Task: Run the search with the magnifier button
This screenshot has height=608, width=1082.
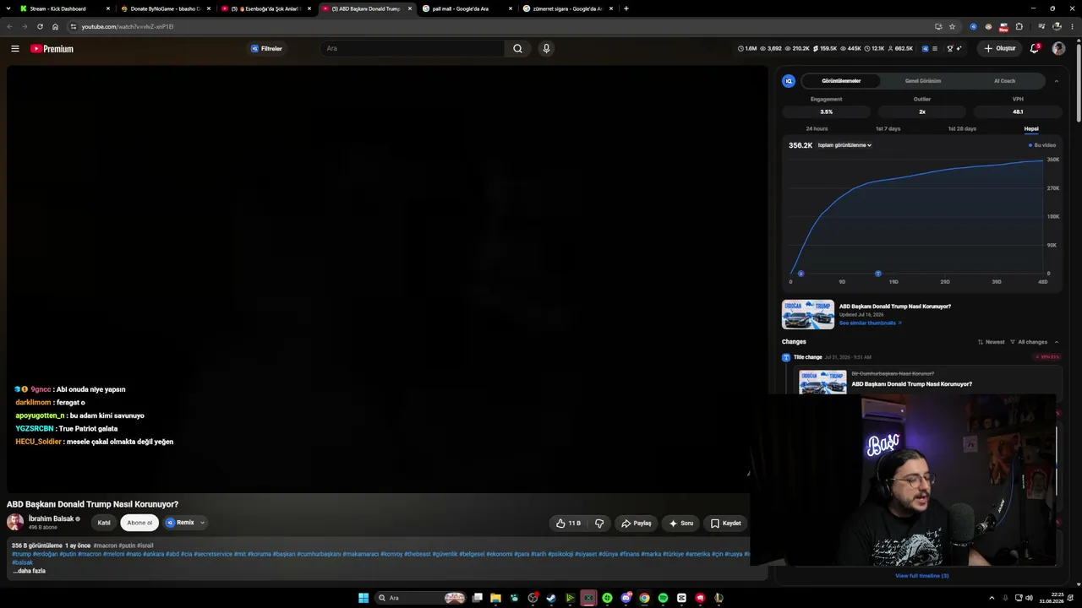Action: click(x=517, y=49)
